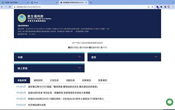Click the 在線申請人數1172 text
Image resolution: width=175 pixels, height=110 pixels.
click(98, 47)
